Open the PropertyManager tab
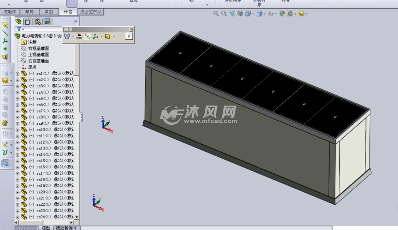Screen dimensions: 398x230 28,21
